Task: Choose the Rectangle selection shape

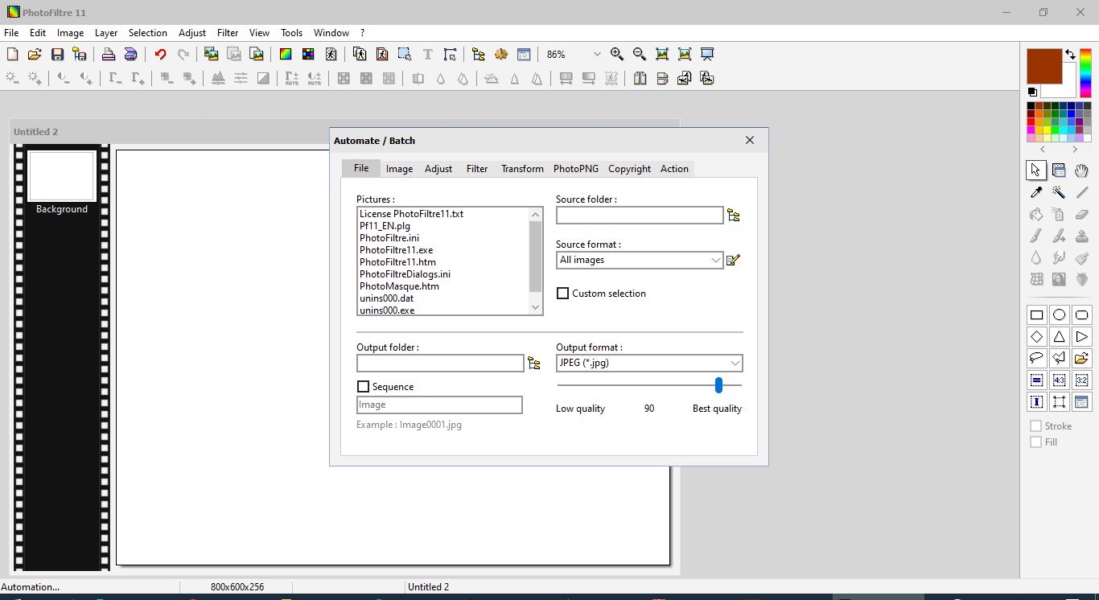Action: (1036, 314)
